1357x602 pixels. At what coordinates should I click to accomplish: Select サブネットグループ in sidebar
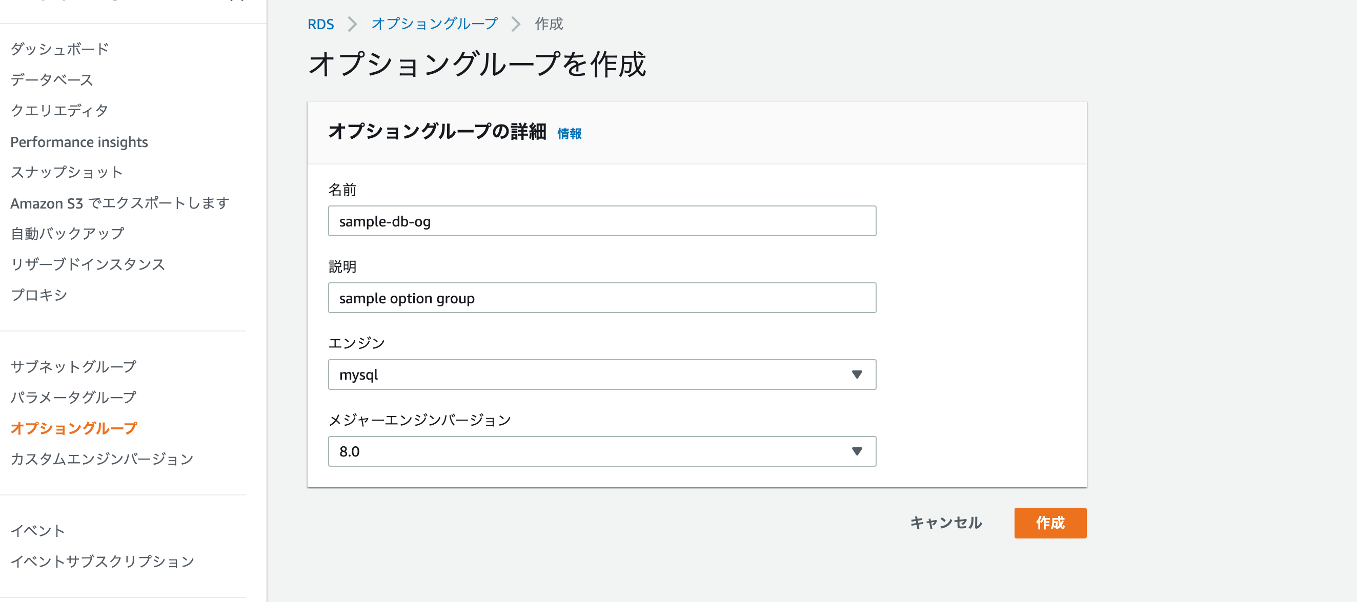[x=74, y=366]
